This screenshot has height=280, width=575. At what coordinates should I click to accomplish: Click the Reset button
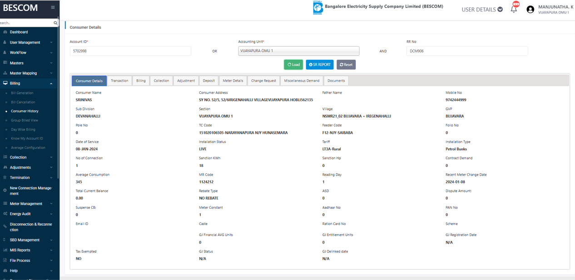(x=346, y=64)
